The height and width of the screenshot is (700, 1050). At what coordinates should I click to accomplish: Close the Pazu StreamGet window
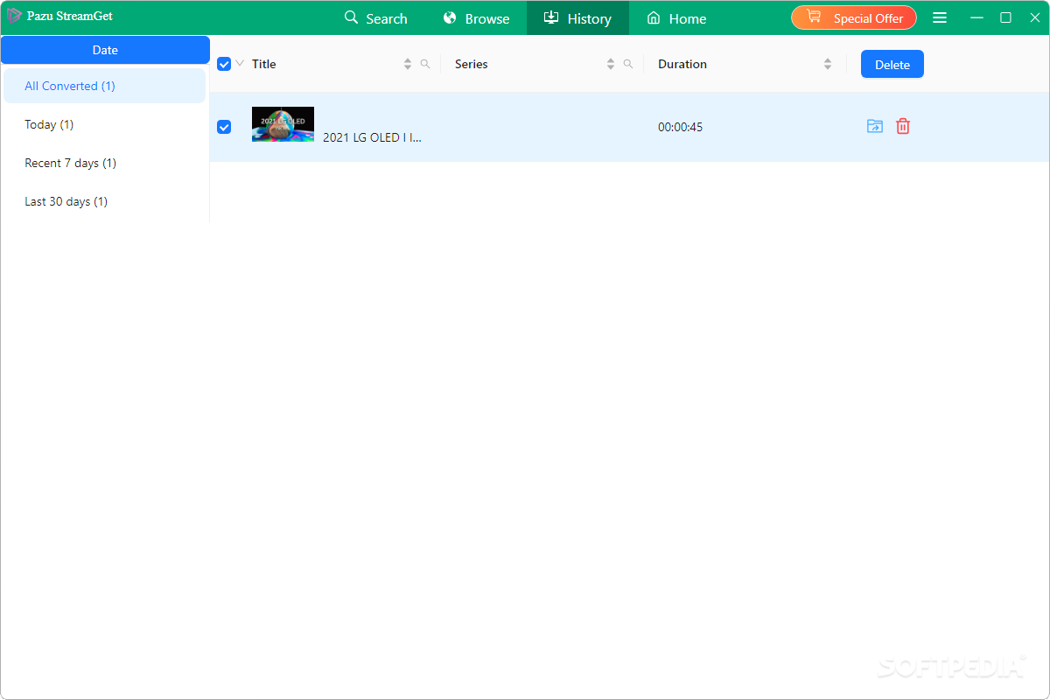pyautogui.click(x=1034, y=17)
